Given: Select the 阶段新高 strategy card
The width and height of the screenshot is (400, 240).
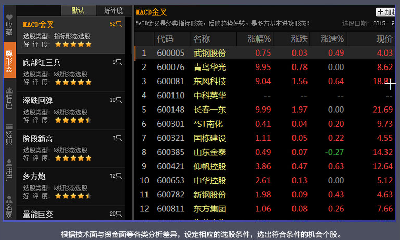Looking at the screenshot, I should click(71, 149).
